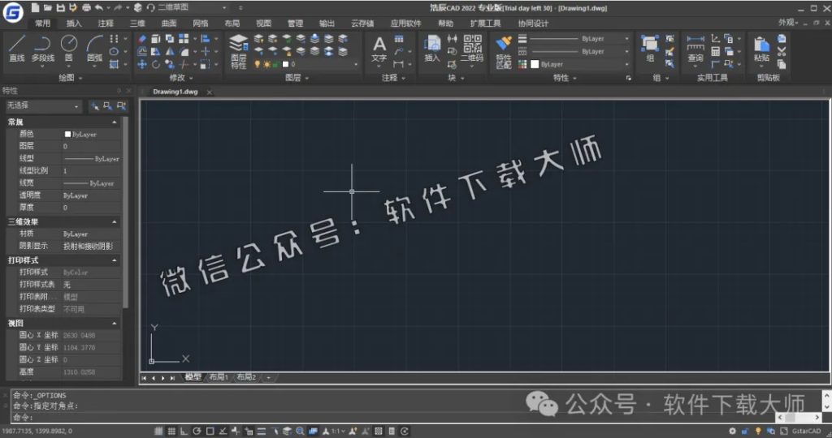Switch to the 视图 ribbon tab
This screenshot has height=438, width=832.
pyautogui.click(x=263, y=24)
